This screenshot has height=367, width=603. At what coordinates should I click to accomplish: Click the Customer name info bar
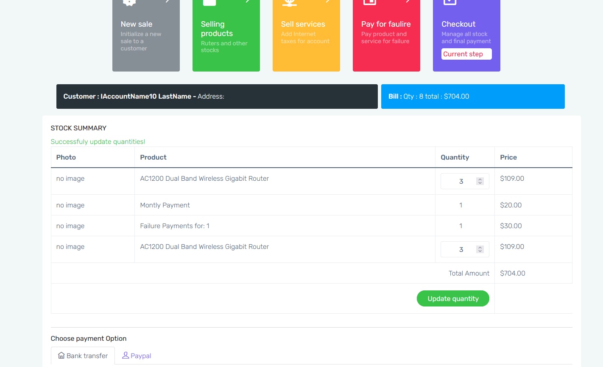pyautogui.click(x=217, y=97)
